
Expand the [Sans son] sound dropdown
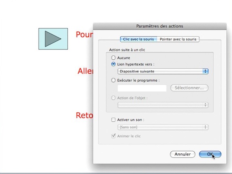coord(163,127)
